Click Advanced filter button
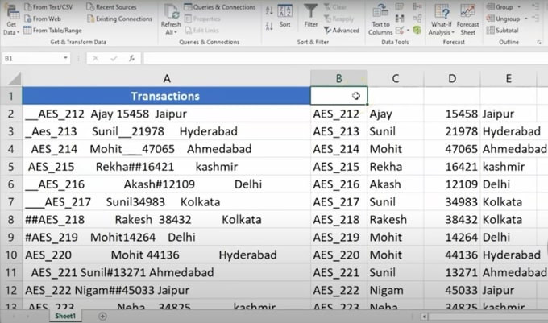 [341, 31]
